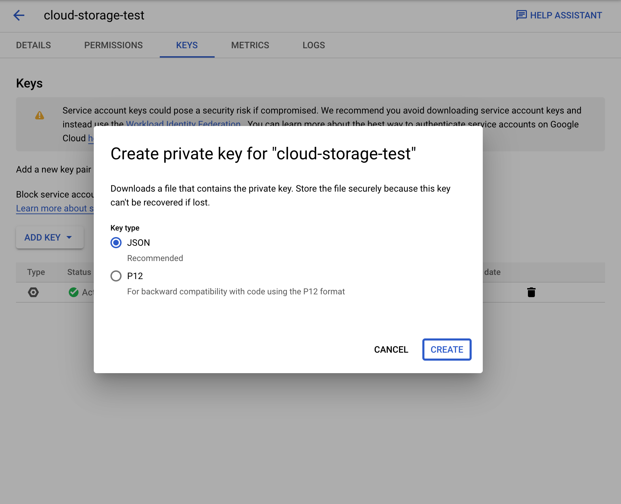Click the P12 backward compatibility description

[236, 292]
